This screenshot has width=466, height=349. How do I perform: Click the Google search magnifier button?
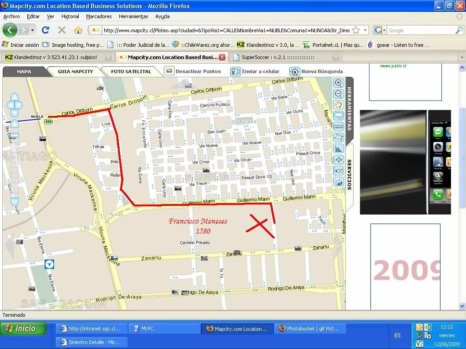(x=459, y=30)
